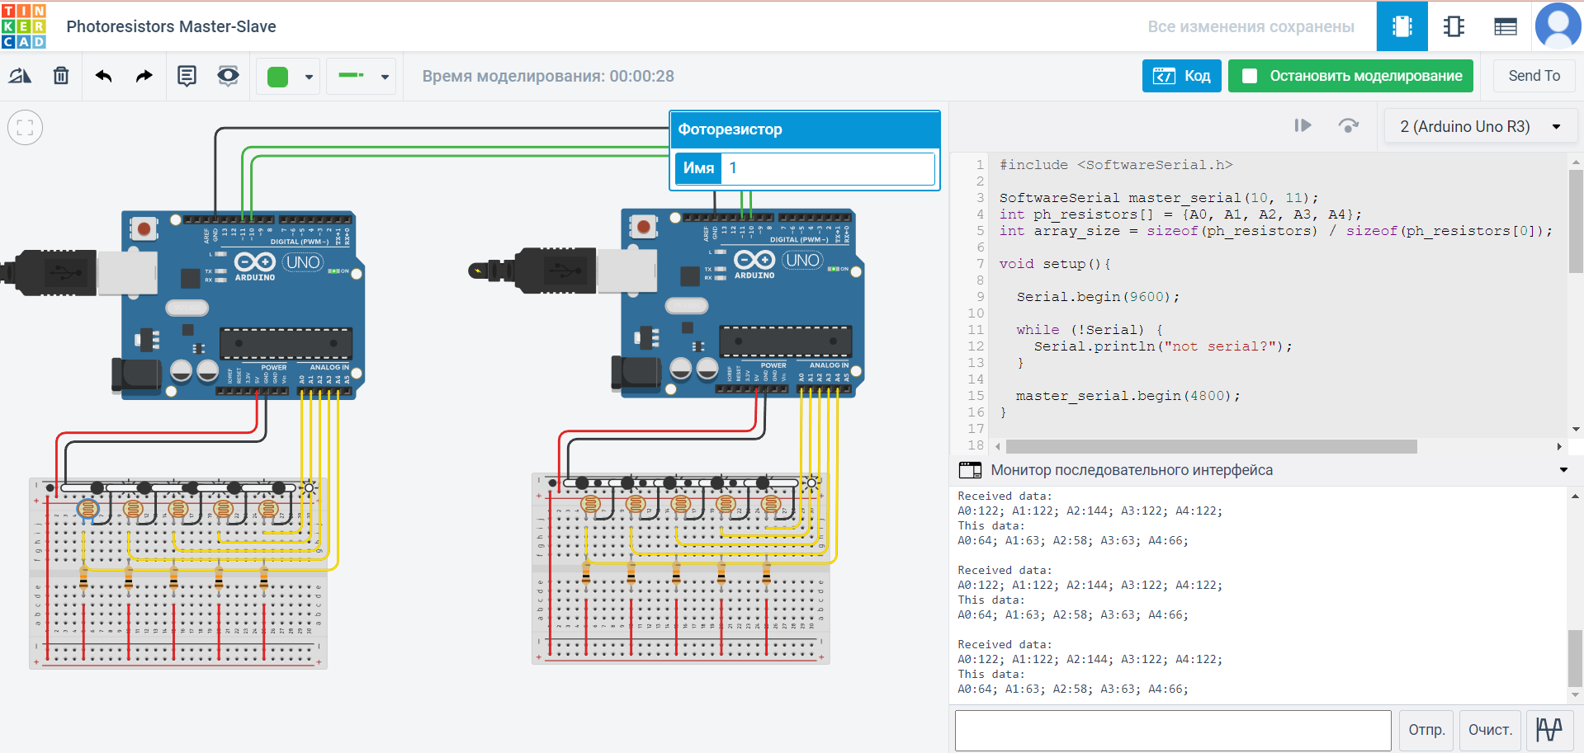Delete the selected photoresistor

(x=60, y=75)
